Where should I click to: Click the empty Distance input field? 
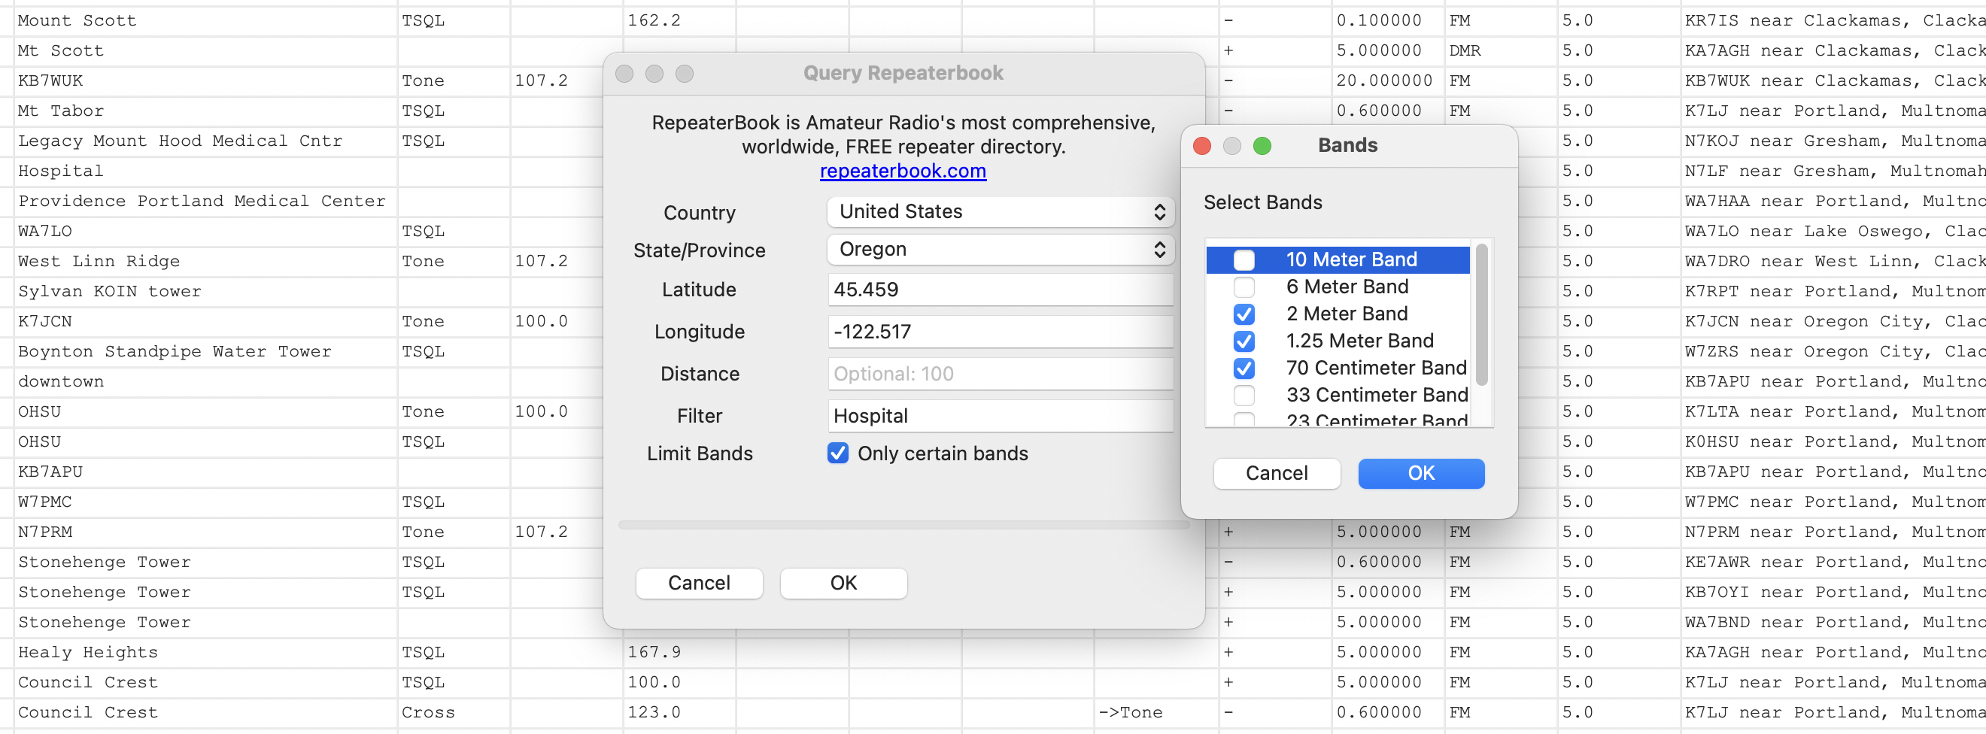pyautogui.click(x=1000, y=374)
